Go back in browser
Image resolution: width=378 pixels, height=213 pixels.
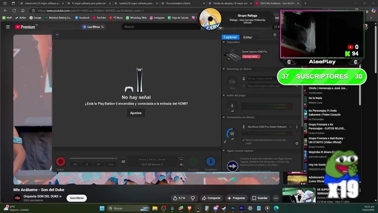coord(5,11)
